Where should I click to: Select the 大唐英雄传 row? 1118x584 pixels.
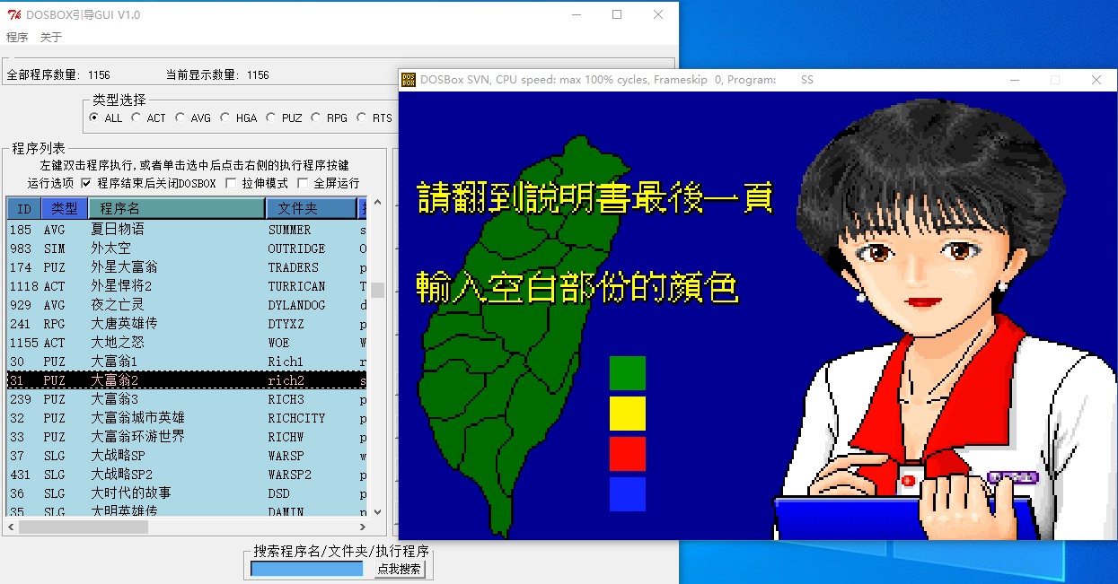(187, 324)
